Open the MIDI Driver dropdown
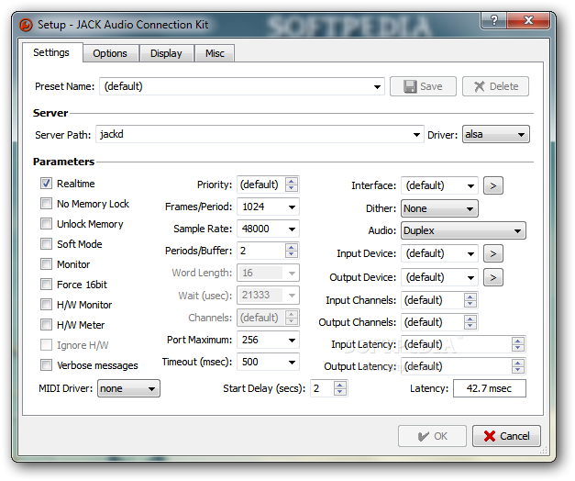 click(x=128, y=388)
